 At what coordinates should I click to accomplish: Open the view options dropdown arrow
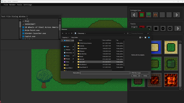pos(142,37)
